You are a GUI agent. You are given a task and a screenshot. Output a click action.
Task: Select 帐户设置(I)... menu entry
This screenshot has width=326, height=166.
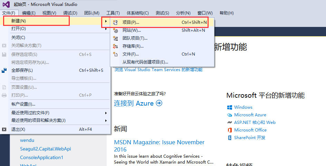click(55, 104)
